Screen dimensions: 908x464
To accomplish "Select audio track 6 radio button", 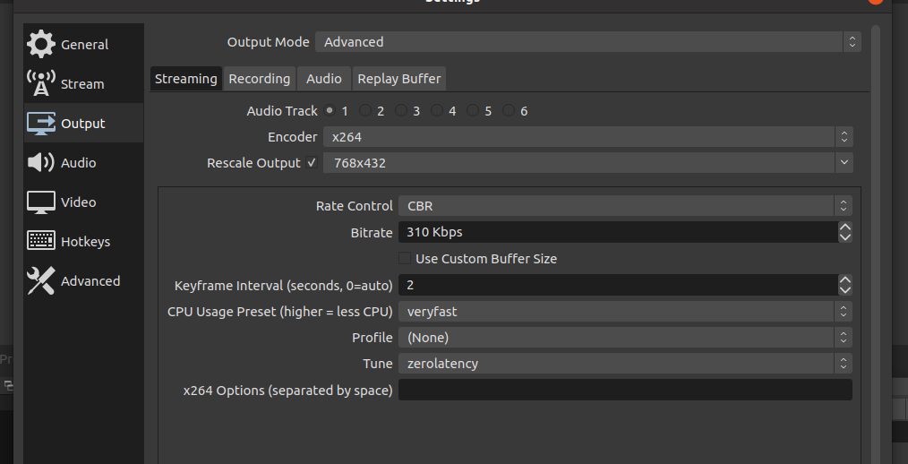I will [509, 110].
